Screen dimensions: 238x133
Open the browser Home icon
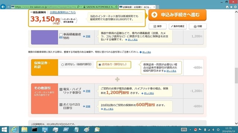point(227,7)
